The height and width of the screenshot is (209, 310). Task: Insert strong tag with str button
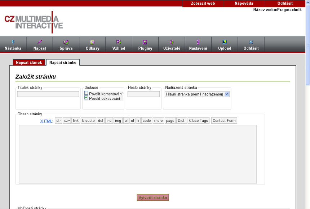[58, 121]
